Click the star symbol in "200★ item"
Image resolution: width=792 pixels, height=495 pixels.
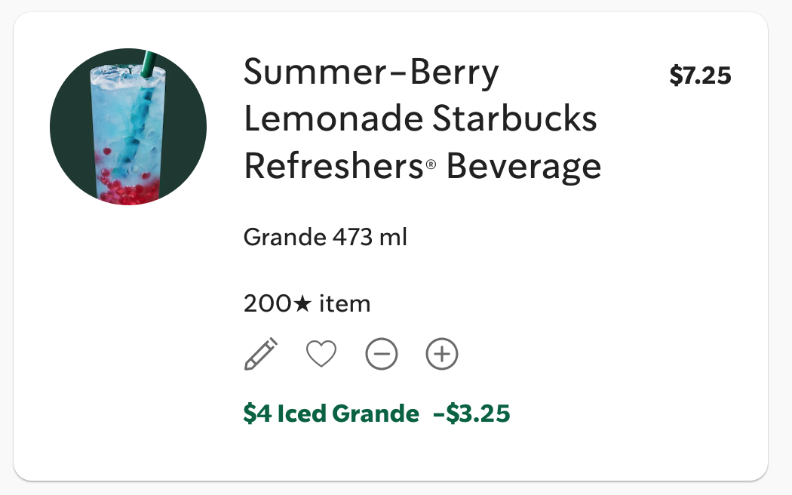click(x=302, y=304)
